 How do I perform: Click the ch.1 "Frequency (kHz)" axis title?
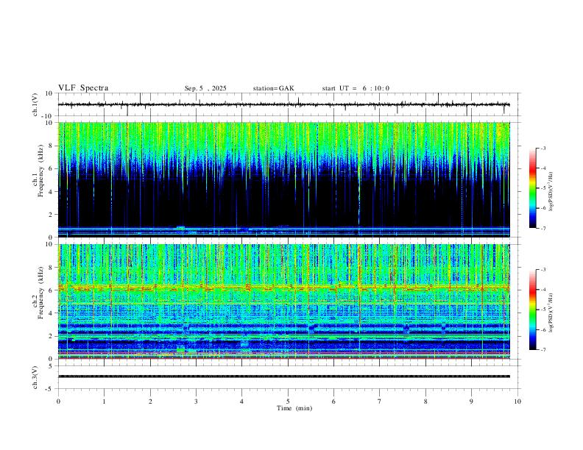40,171
